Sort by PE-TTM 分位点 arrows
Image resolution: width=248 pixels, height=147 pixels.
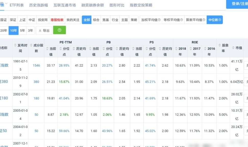[60, 49]
